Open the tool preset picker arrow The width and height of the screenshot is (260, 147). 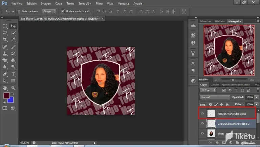(13, 12)
